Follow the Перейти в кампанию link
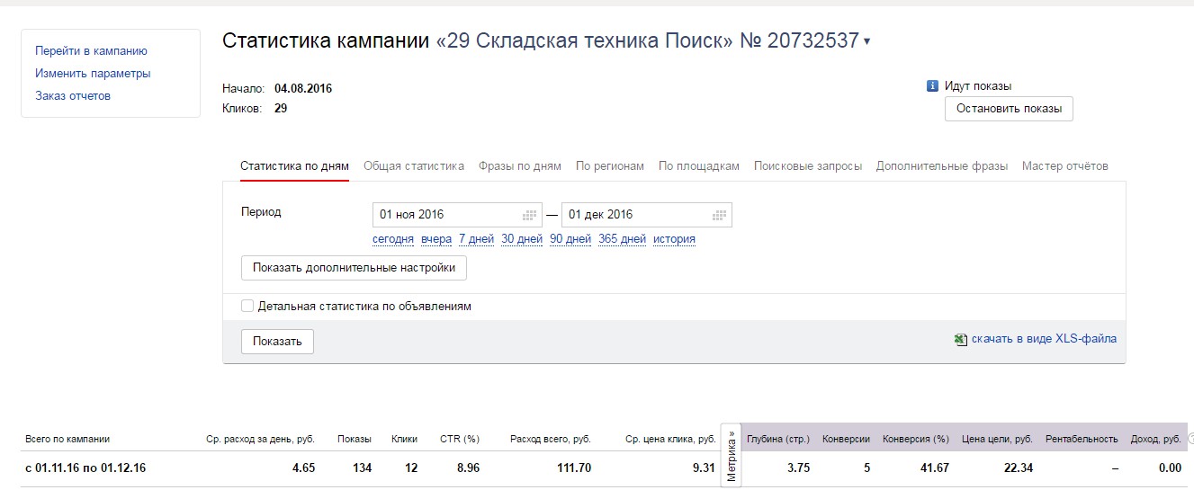 pyautogui.click(x=91, y=51)
